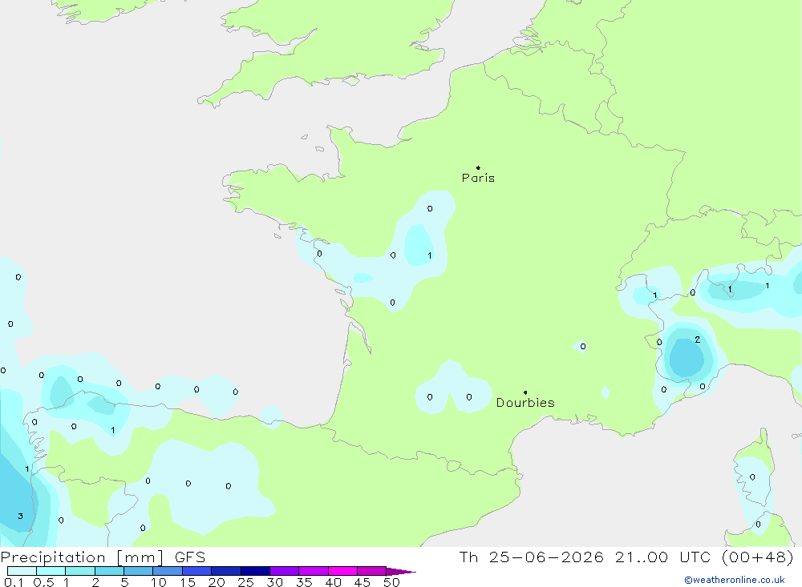
Task: Click the '0.1' legend scale number
Action: [x=14, y=582]
